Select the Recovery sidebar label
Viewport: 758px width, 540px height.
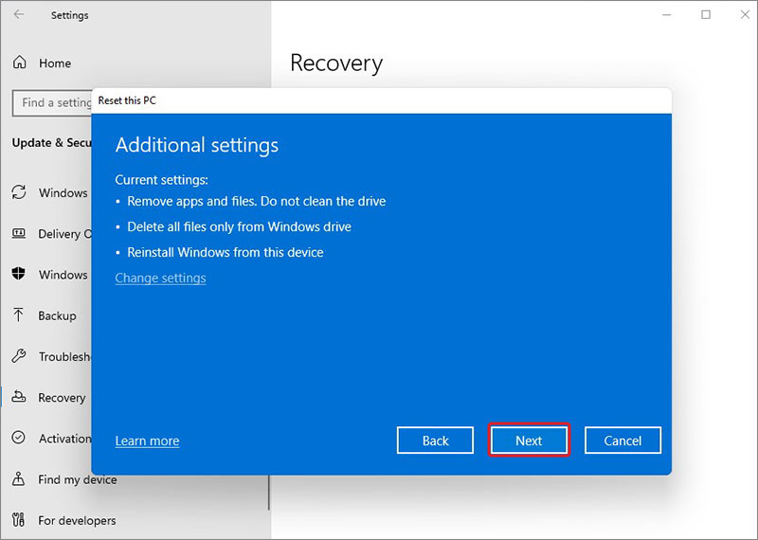62,398
